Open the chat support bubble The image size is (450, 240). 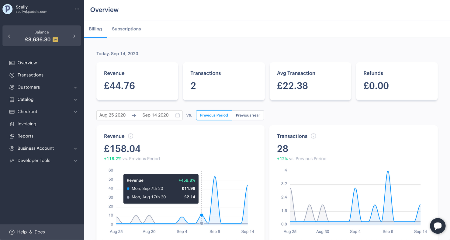[438, 226]
